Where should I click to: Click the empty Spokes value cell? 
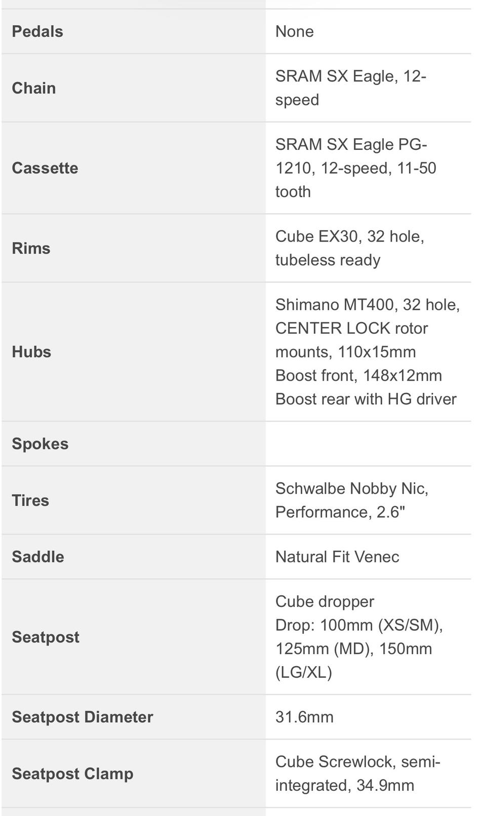[x=368, y=443]
